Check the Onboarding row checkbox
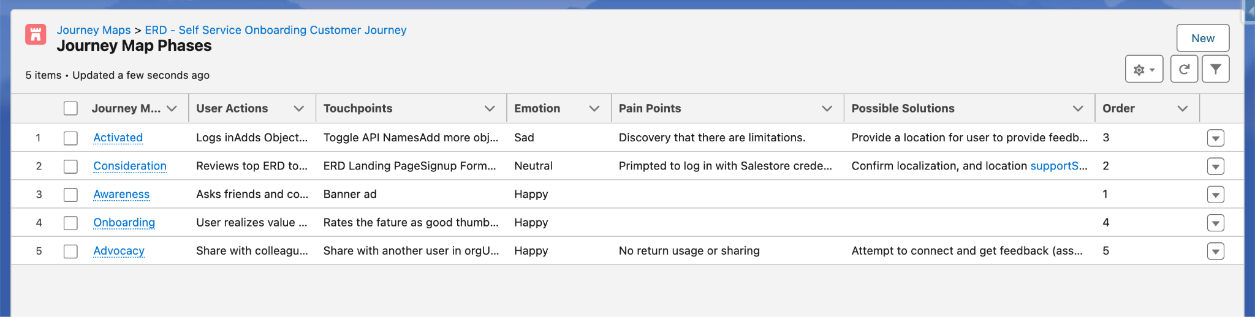1255x317 pixels. [71, 223]
